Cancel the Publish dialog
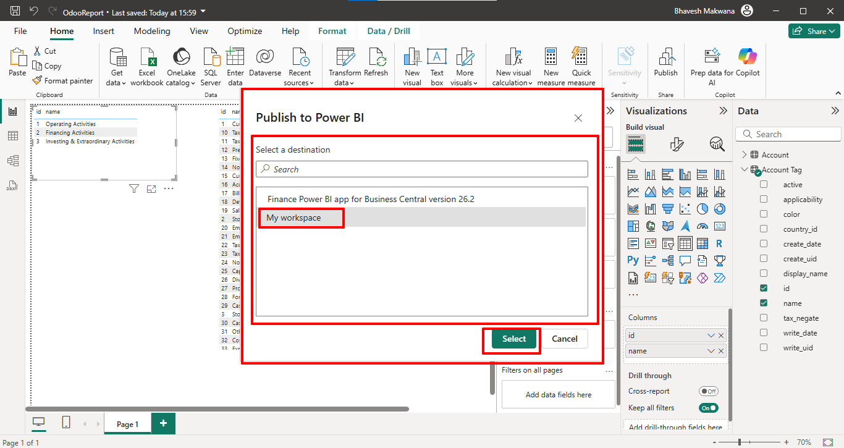The height and width of the screenshot is (448, 844). (565, 339)
